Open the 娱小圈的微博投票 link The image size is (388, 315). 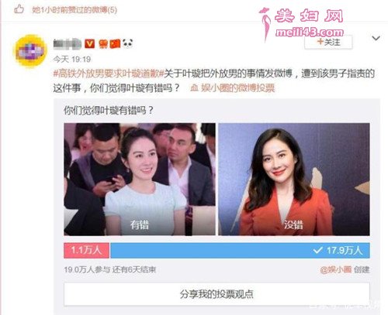237,88
